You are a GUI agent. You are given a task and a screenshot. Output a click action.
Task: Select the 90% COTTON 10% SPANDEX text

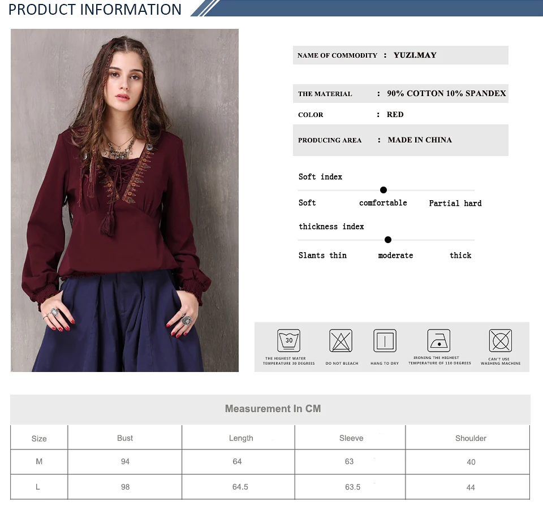pyautogui.click(x=446, y=93)
